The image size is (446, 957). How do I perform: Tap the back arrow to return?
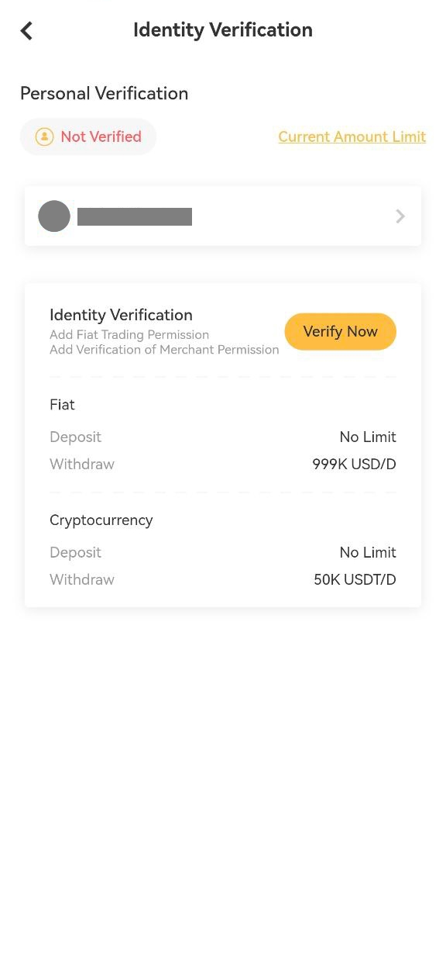[x=26, y=30]
